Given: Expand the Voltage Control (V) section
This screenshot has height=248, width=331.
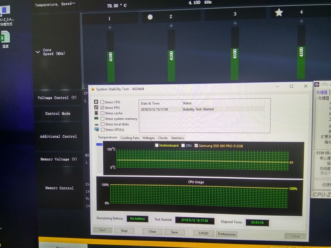Looking at the screenshot, I should [x=57, y=98].
